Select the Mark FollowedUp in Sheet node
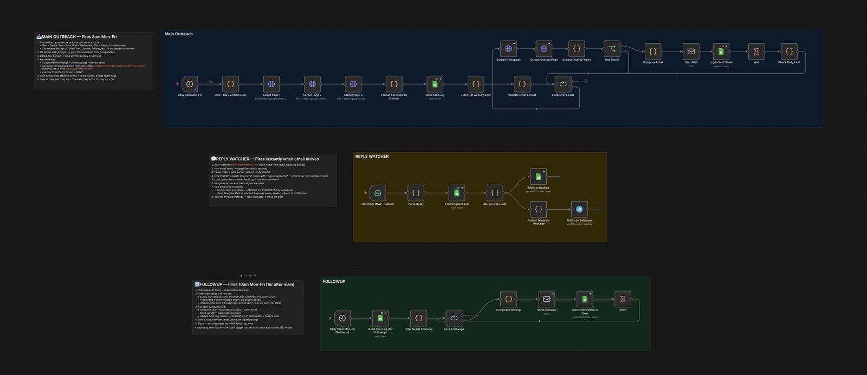Viewport: 867px width, 375px height. click(x=585, y=299)
